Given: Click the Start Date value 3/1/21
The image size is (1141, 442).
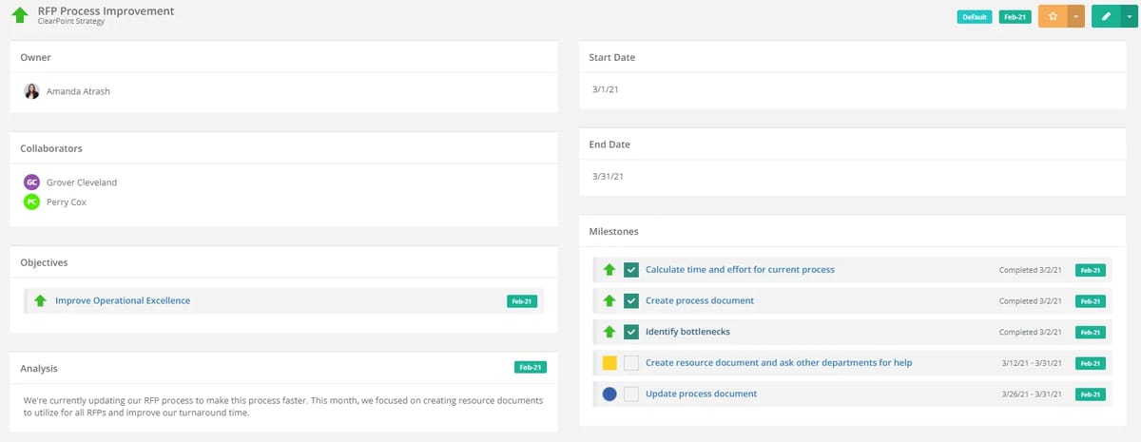Looking at the screenshot, I should point(606,88).
